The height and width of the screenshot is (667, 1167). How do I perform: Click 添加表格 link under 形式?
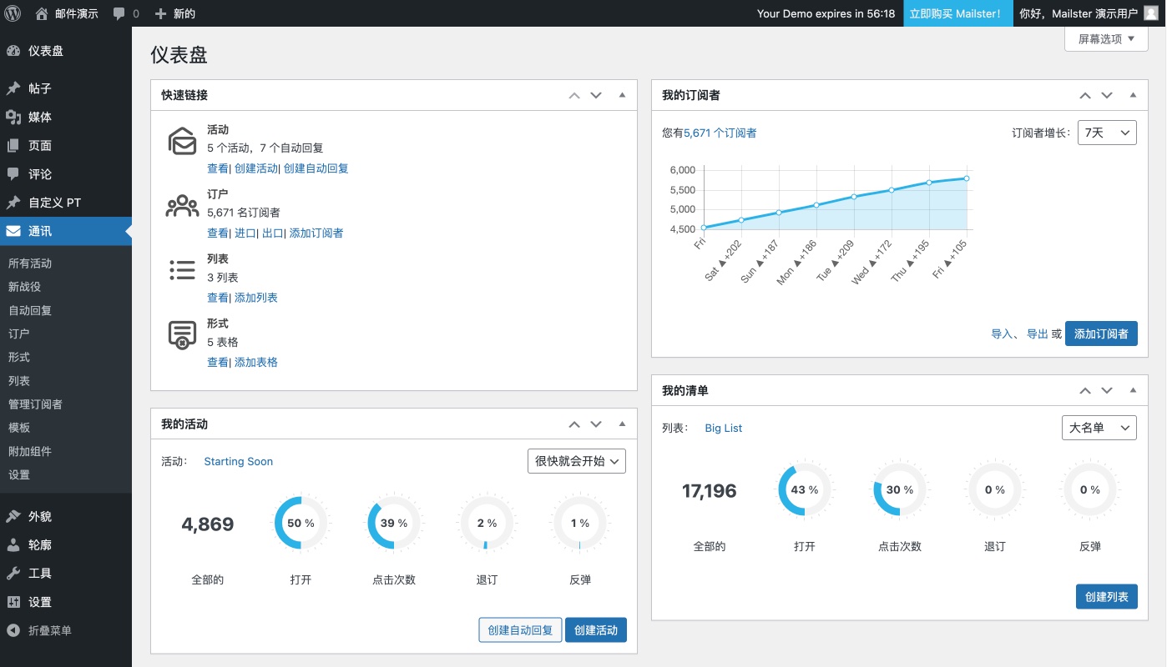[x=256, y=362]
